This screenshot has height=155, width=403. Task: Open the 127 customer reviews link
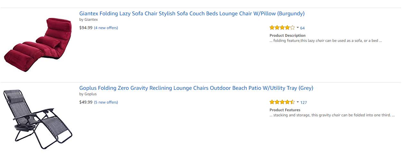tap(304, 103)
